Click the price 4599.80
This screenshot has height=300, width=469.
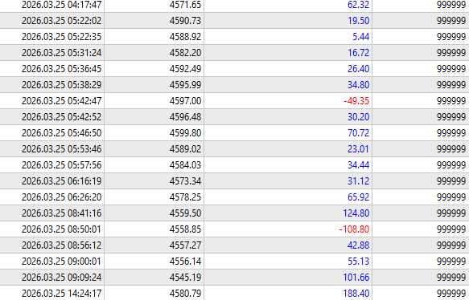[186, 133]
